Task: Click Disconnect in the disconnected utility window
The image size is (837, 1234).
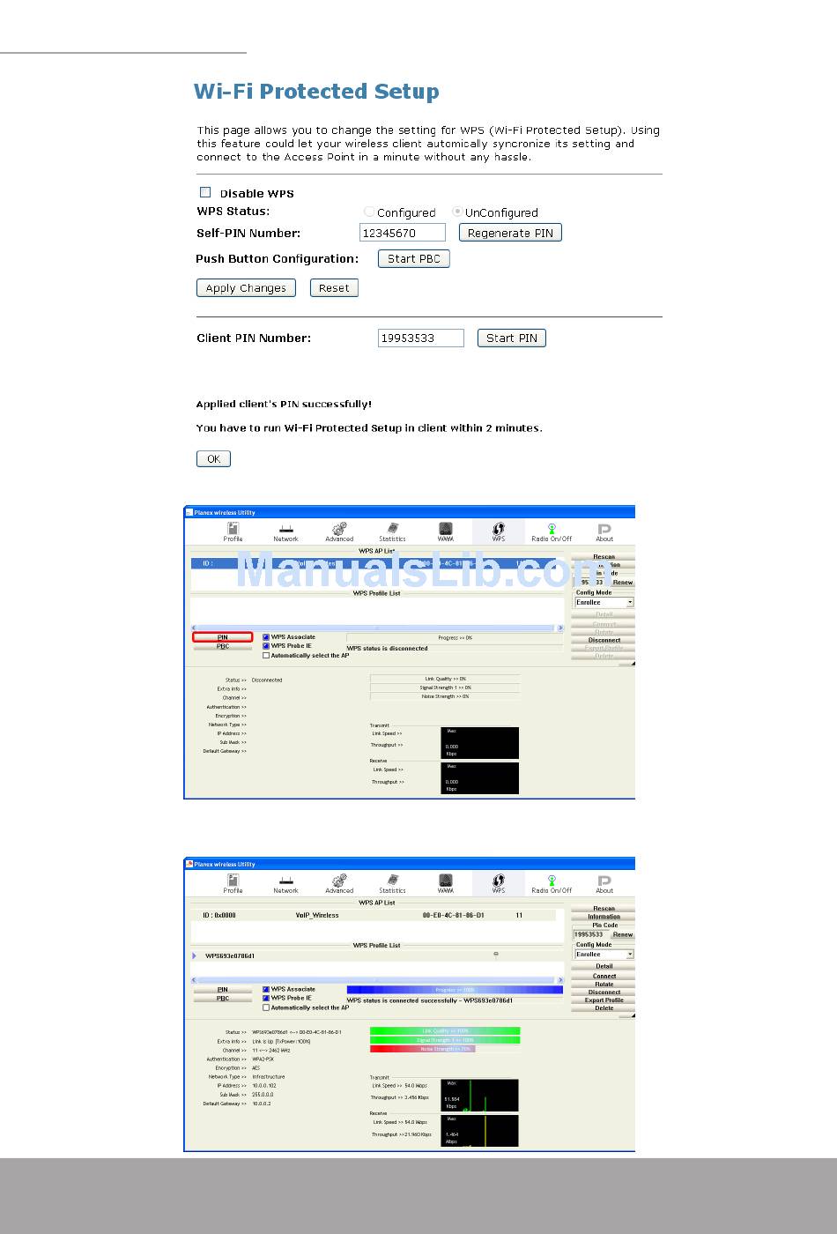Action: point(604,640)
